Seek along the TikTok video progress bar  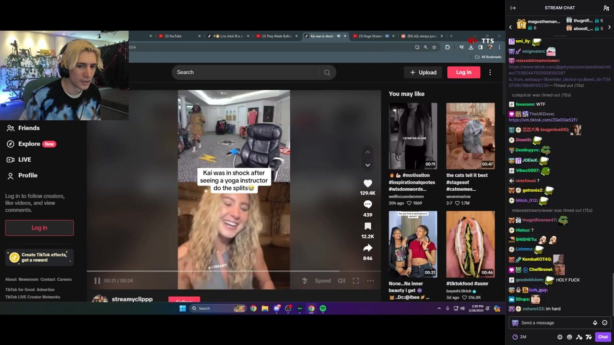tap(234, 271)
